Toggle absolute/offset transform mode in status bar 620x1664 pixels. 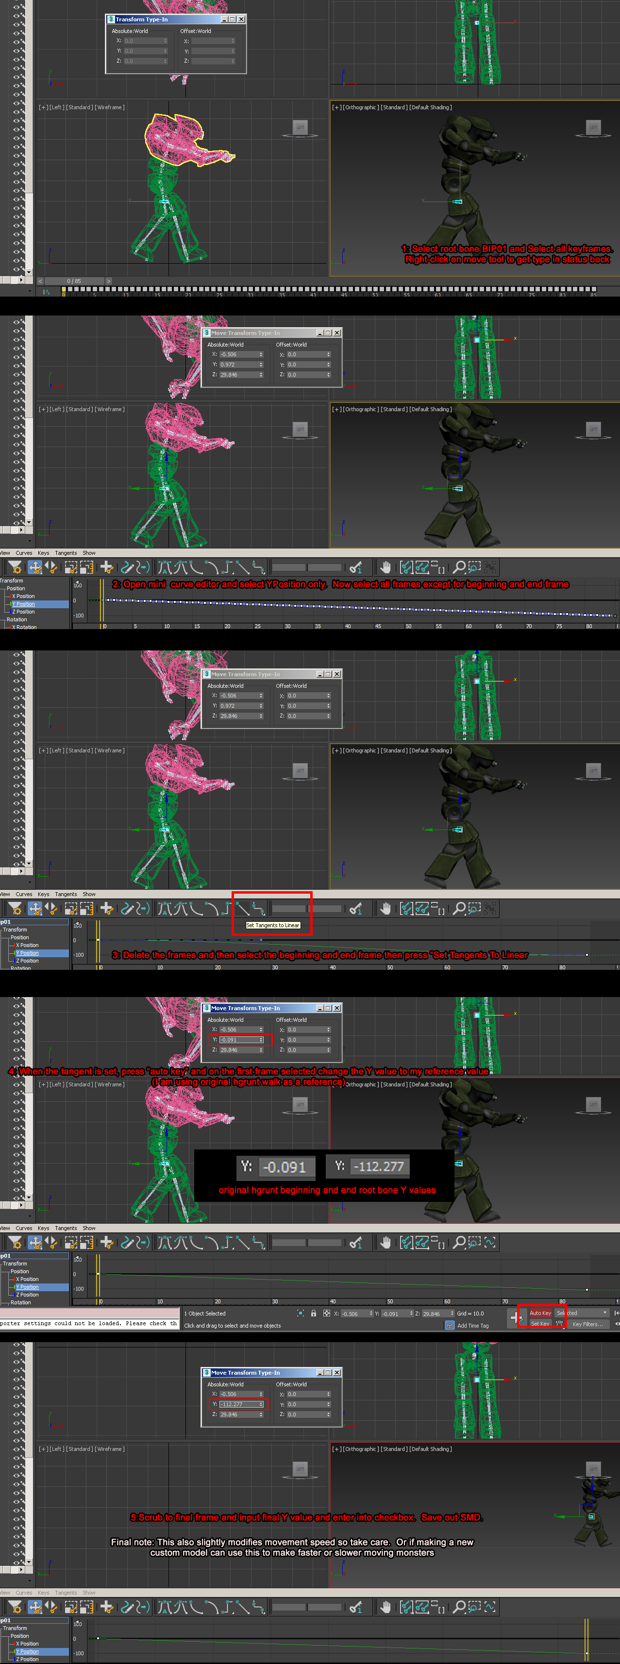point(327,1313)
